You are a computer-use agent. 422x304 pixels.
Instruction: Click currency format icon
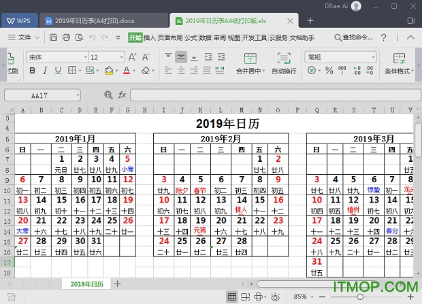point(312,71)
